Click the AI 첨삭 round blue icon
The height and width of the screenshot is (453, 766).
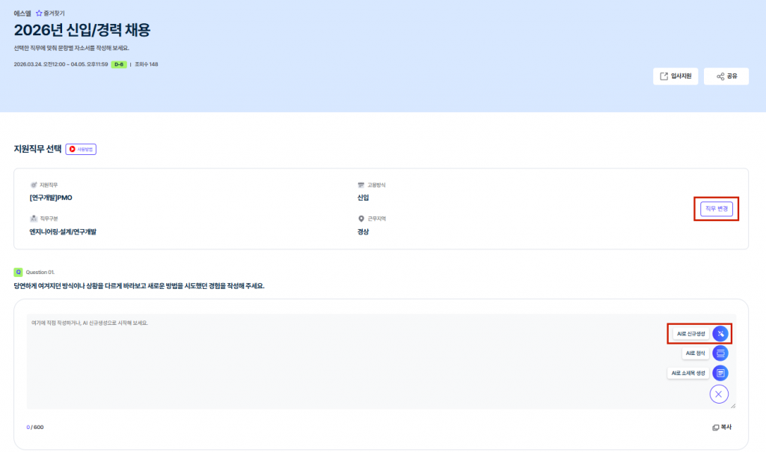[x=720, y=353]
